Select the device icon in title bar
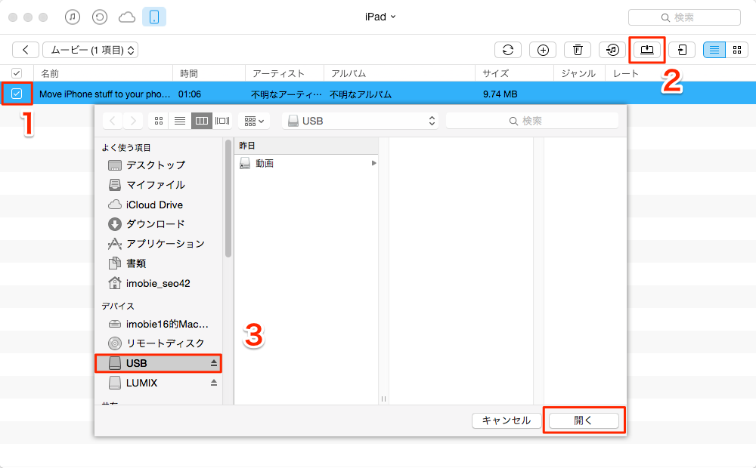The image size is (756, 468). [x=154, y=17]
